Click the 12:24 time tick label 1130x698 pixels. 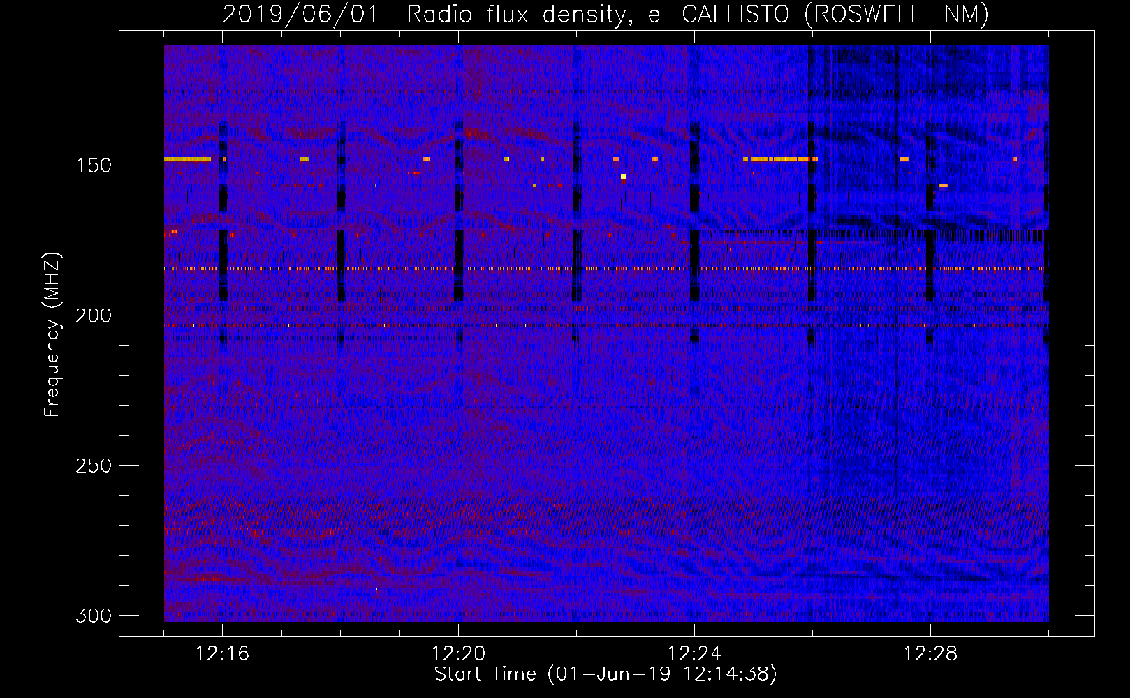coord(695,654)
